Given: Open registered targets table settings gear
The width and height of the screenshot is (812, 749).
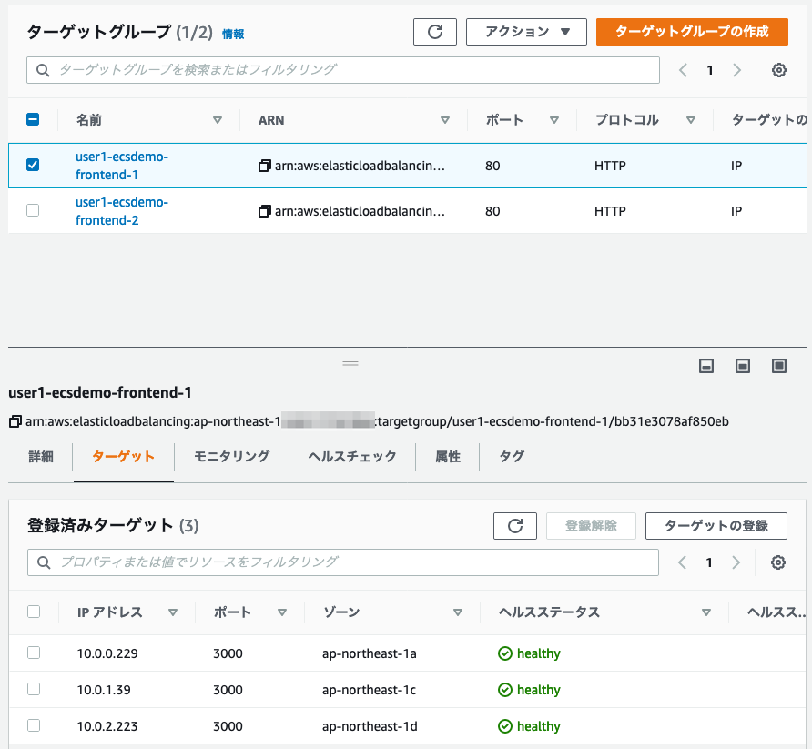Looking at the screenshot, I should tap(777, 562).
